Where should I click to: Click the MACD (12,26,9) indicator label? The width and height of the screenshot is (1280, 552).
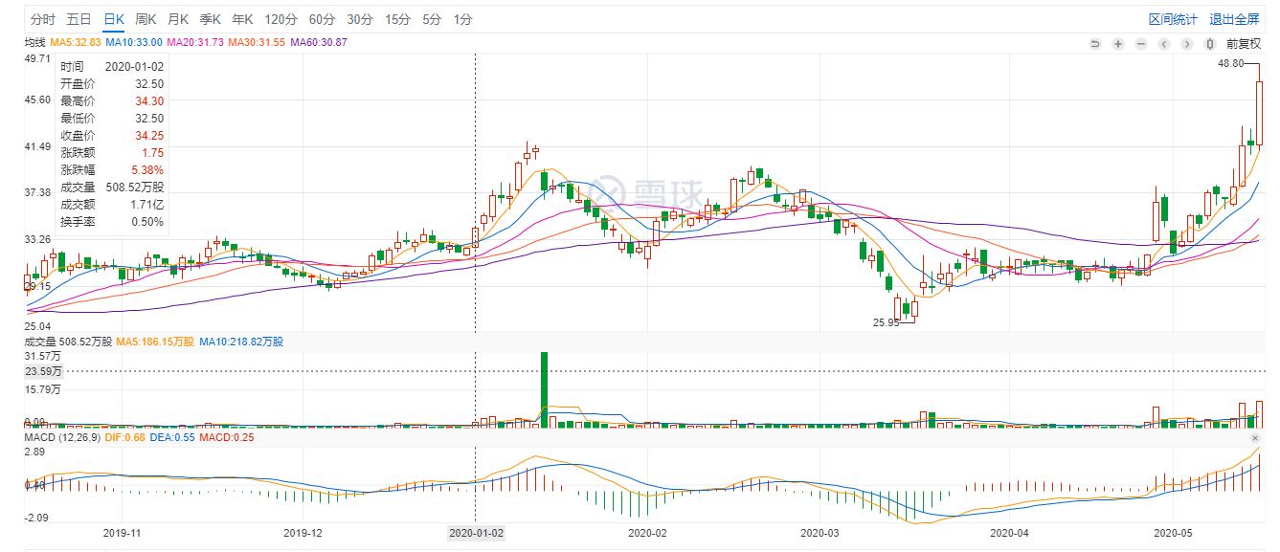pos(63,438)
